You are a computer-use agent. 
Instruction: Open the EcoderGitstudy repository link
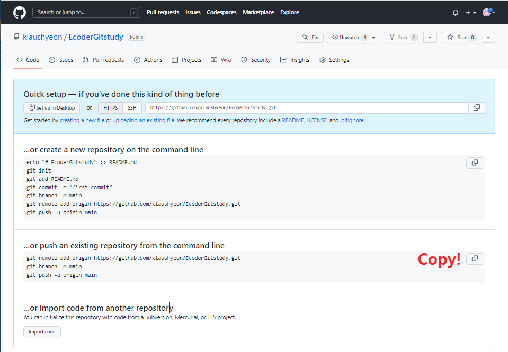pos(96,37)
